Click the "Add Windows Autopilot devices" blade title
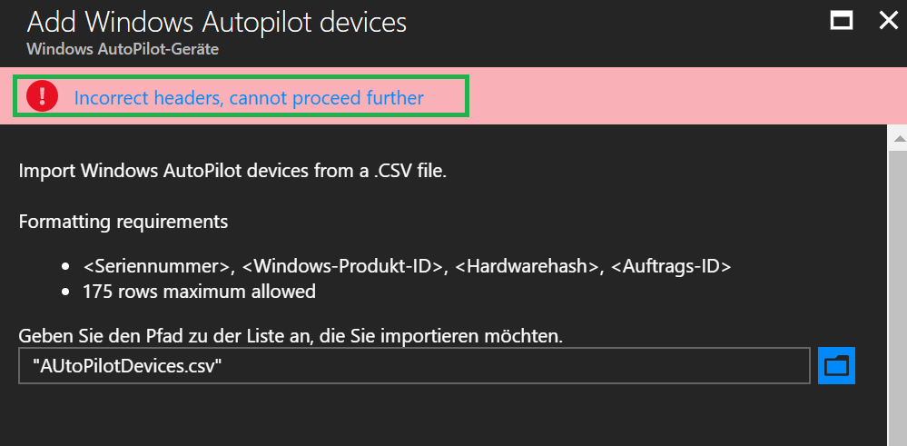Viewport: 907px width, 446px height. 217,22
